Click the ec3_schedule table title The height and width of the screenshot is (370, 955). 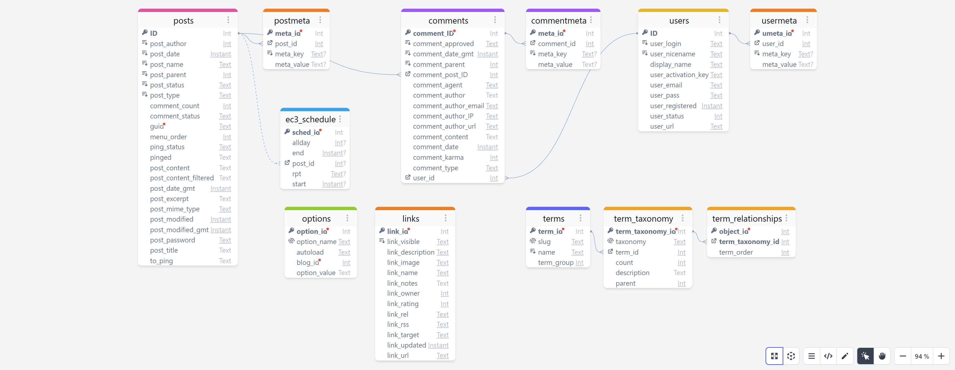[x=310, y=119]
